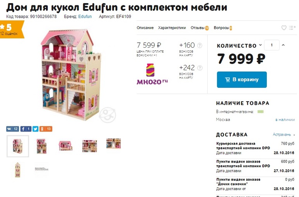Increase the quantity with the up arrow
The image size is (299, 197).
pyautogui.click(x=283, y=45)
